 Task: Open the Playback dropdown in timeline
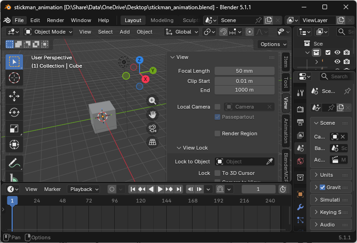tap(83, 189)
